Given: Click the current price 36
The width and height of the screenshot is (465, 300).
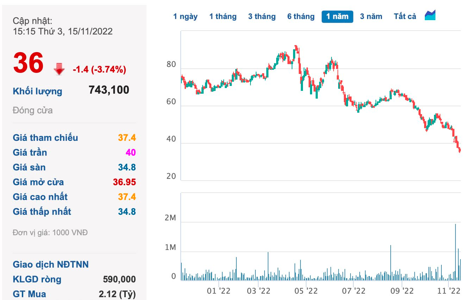Looking at the screenshot, I should coord(28,63).
